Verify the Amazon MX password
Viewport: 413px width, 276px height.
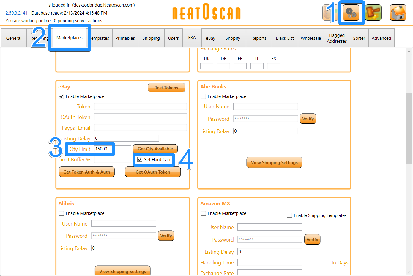tap(312, 239)
